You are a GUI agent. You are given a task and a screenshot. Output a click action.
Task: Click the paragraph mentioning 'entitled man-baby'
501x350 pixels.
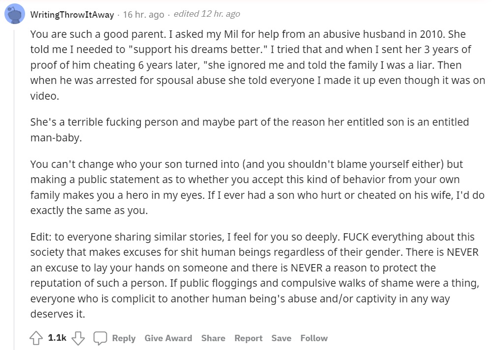(250, 130)
